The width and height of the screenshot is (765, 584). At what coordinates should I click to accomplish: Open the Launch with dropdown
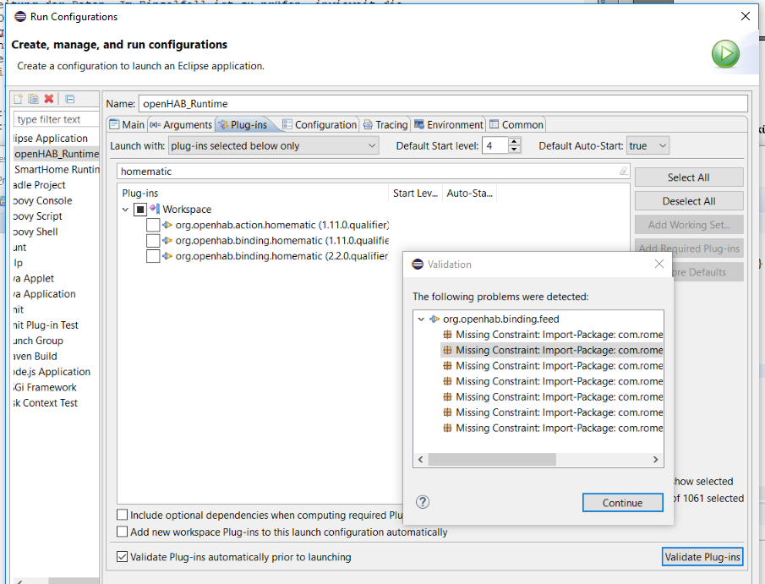click(x=273, y=145)
